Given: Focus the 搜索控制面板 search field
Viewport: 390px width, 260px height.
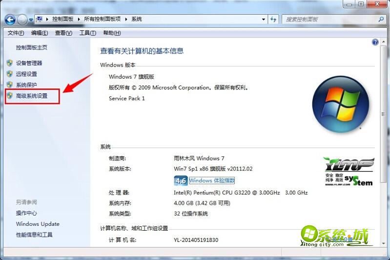Looking at the screenshot, I should 329,20.
